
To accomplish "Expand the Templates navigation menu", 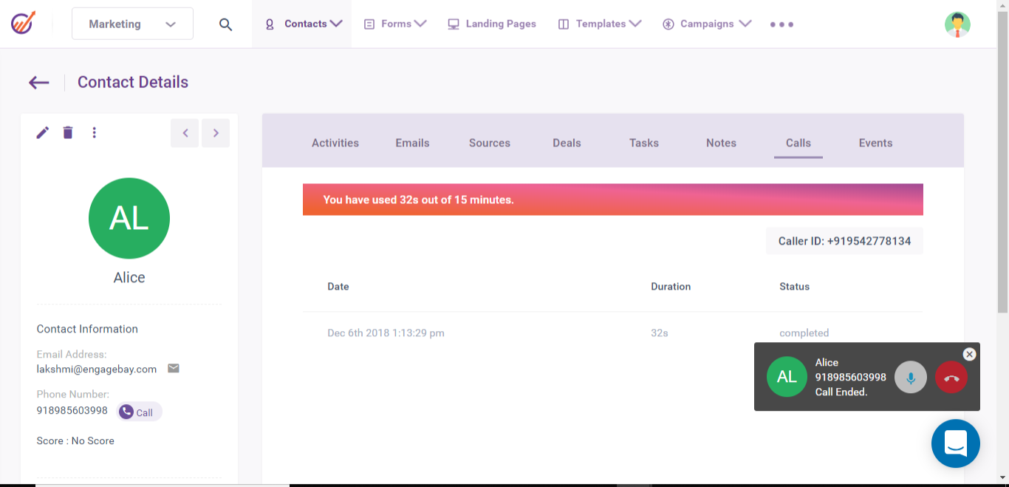I will click(x=600, y=24).
